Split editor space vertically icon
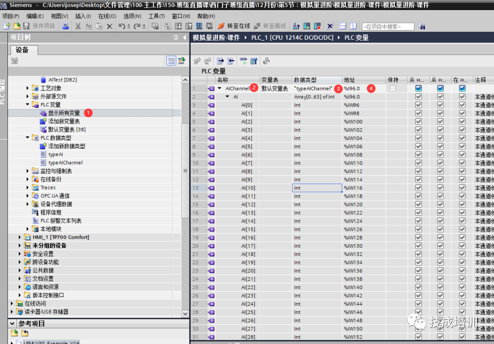Image resolution: width=494 pixels, height=344 pixels. pyautogui.click(x=353, y=26)
